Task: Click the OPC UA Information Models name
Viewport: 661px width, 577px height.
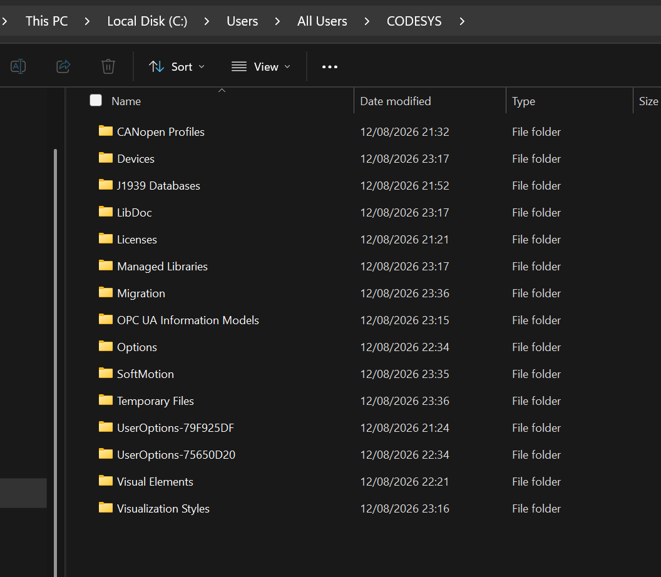Action: (x=188, y=320)
